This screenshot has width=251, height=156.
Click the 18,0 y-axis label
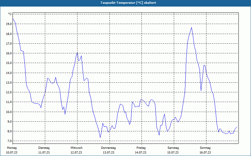tap(9, 34)
